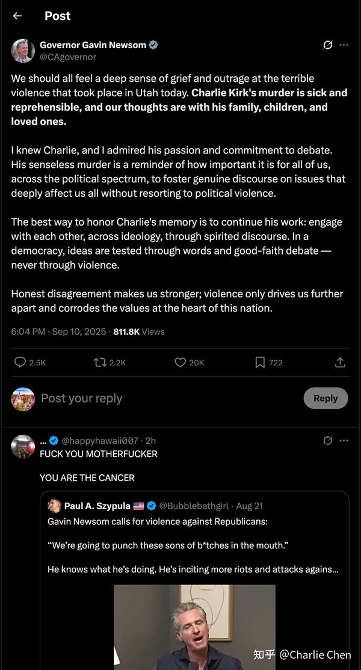361x670 pixels.
Task: Like the post with 20K likes
Action: point(180,362)
